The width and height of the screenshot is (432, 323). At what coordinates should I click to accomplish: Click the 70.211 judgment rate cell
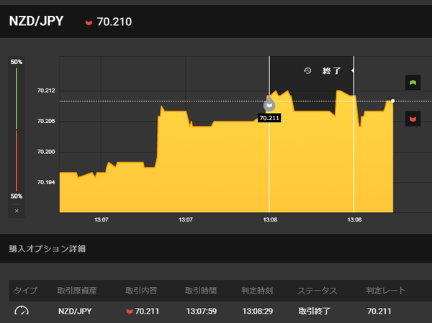click(x=379, y=311)
